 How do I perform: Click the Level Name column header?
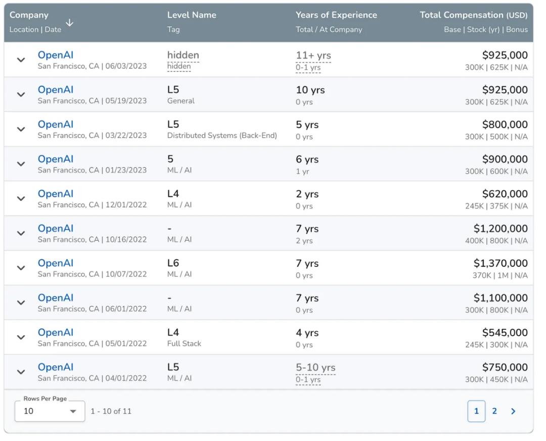[x=192, y=15]
